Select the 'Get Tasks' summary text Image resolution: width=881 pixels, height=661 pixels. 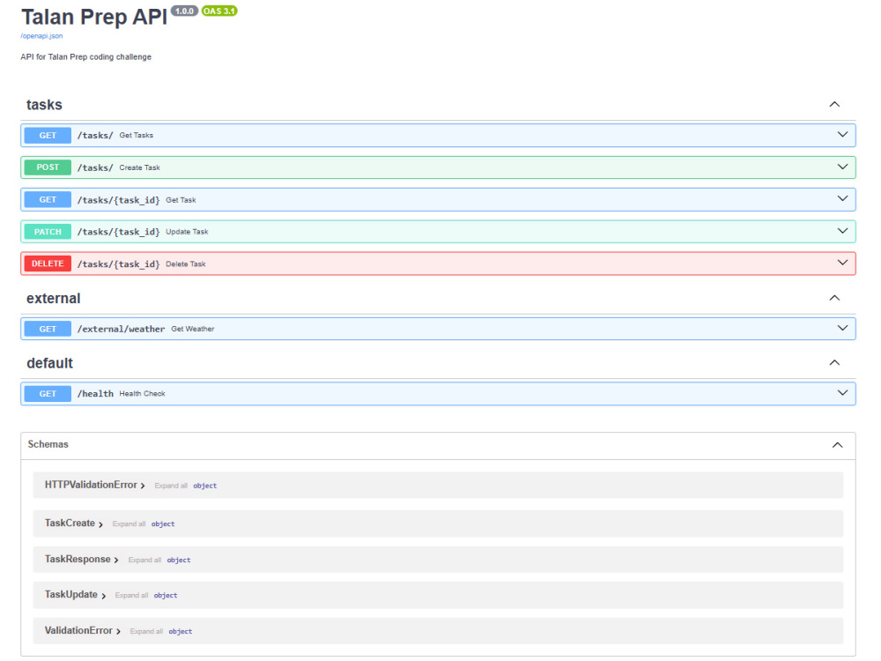(x=136, y=136)
